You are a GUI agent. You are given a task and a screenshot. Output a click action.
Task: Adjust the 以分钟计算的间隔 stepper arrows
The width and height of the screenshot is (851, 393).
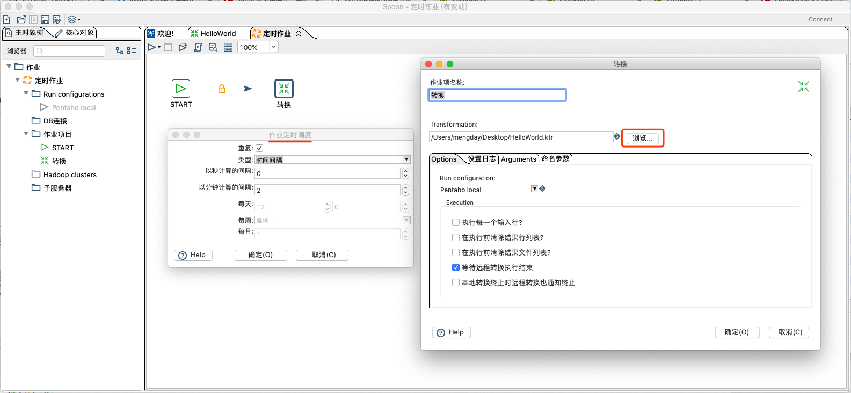405,190
